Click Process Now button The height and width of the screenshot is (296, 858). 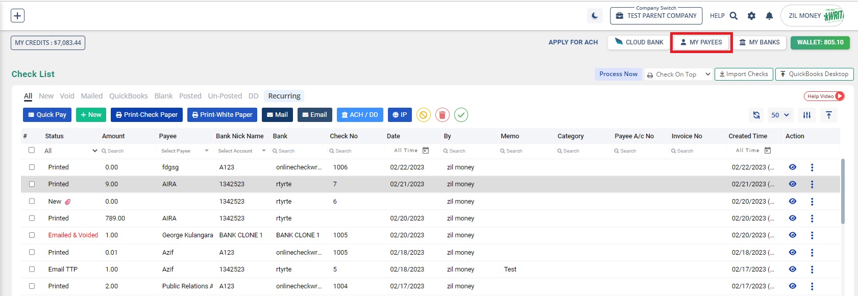(618, 74)
